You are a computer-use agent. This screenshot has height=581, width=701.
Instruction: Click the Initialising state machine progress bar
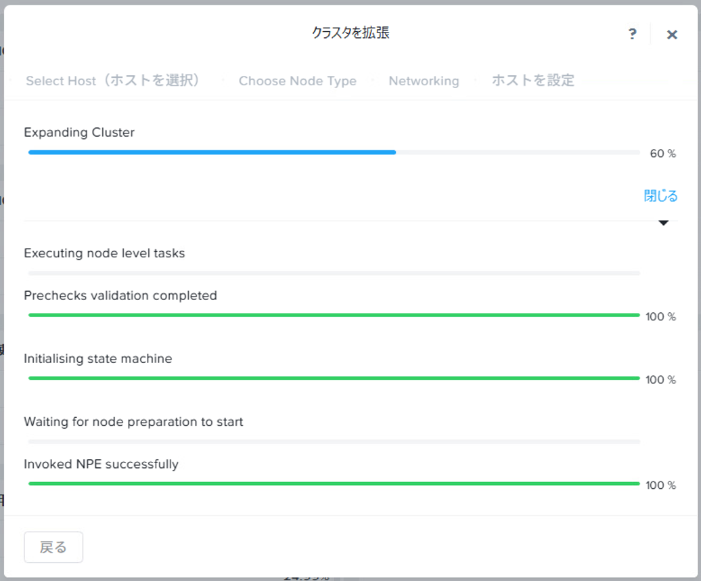334,379
